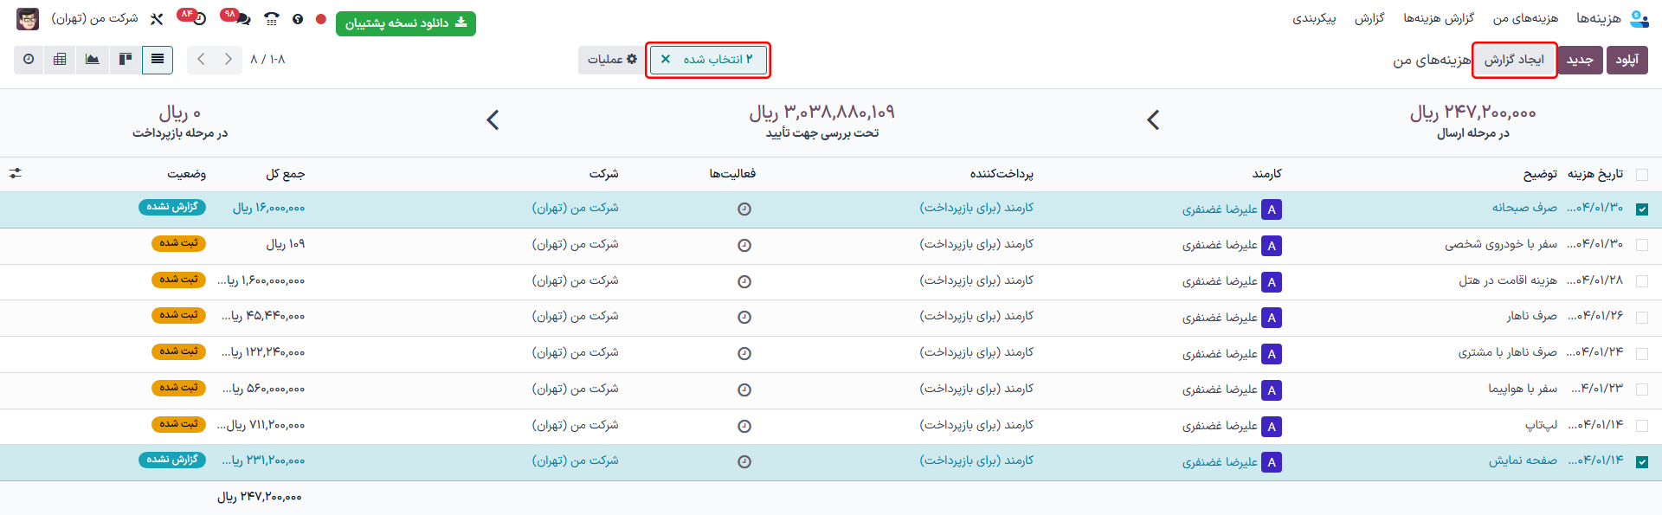Open the پیکربندی menu
1662x515 pixels.
[1314, 18]
